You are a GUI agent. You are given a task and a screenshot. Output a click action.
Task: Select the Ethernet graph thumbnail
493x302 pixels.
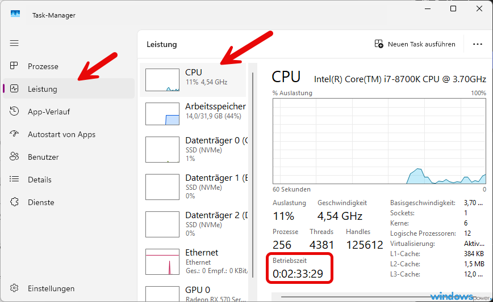pyautogui.click(x=162, y=262)
